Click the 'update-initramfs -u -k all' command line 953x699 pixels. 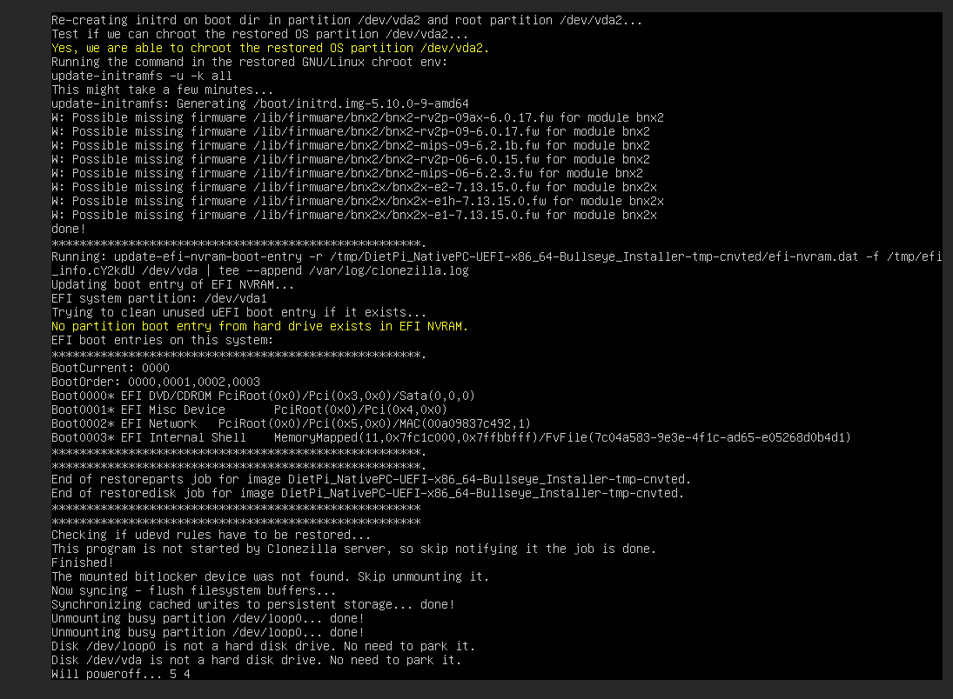coord(142,76)
